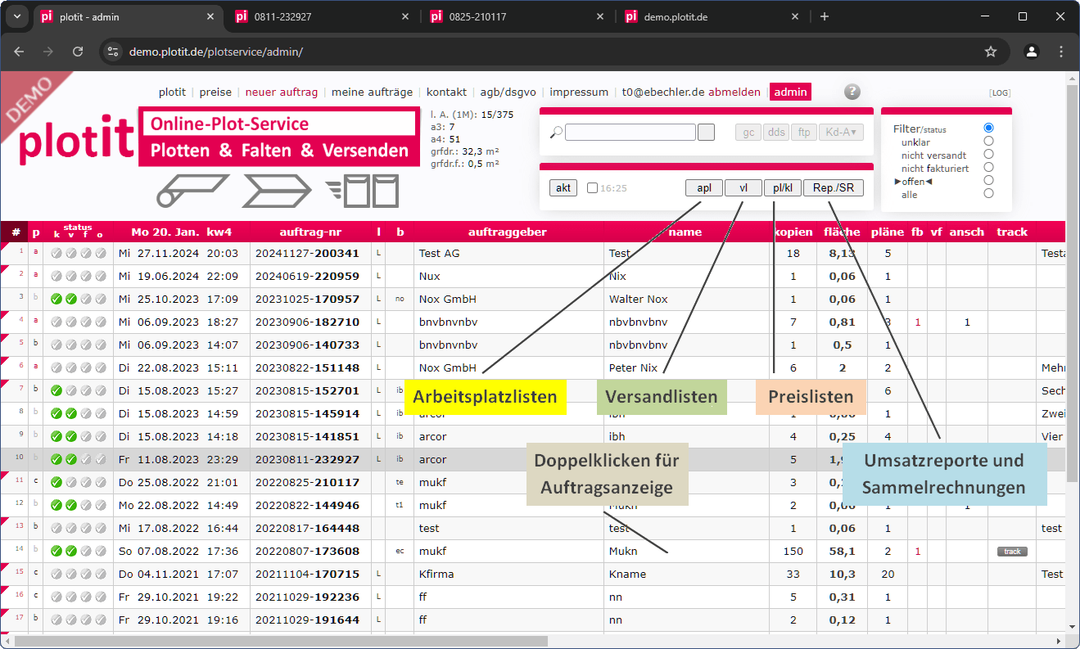Image resolution: width=1080 pixels, height=649 pixels.
Task: Click the folding arrows icon
Action: click(278, 191)
